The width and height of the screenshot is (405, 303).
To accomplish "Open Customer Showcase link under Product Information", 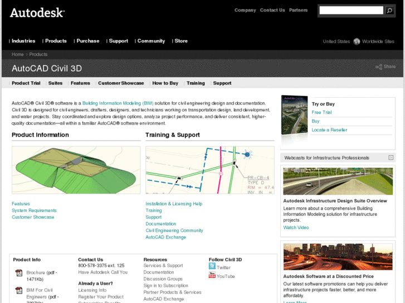I will point(33,217).
